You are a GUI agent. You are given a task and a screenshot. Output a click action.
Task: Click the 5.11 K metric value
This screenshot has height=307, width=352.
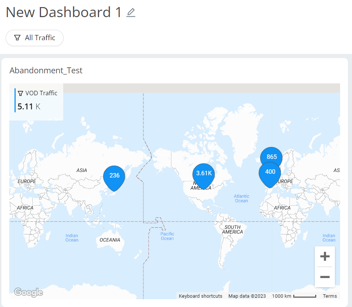[x=29, y=106]
